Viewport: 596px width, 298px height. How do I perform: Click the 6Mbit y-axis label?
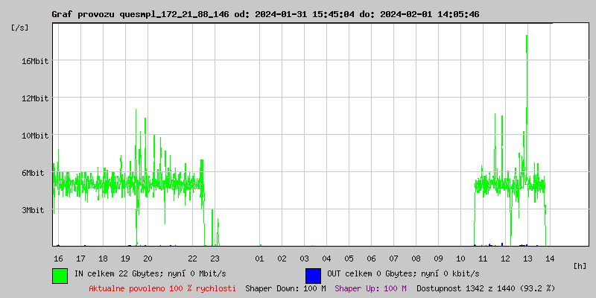[33, 173]
